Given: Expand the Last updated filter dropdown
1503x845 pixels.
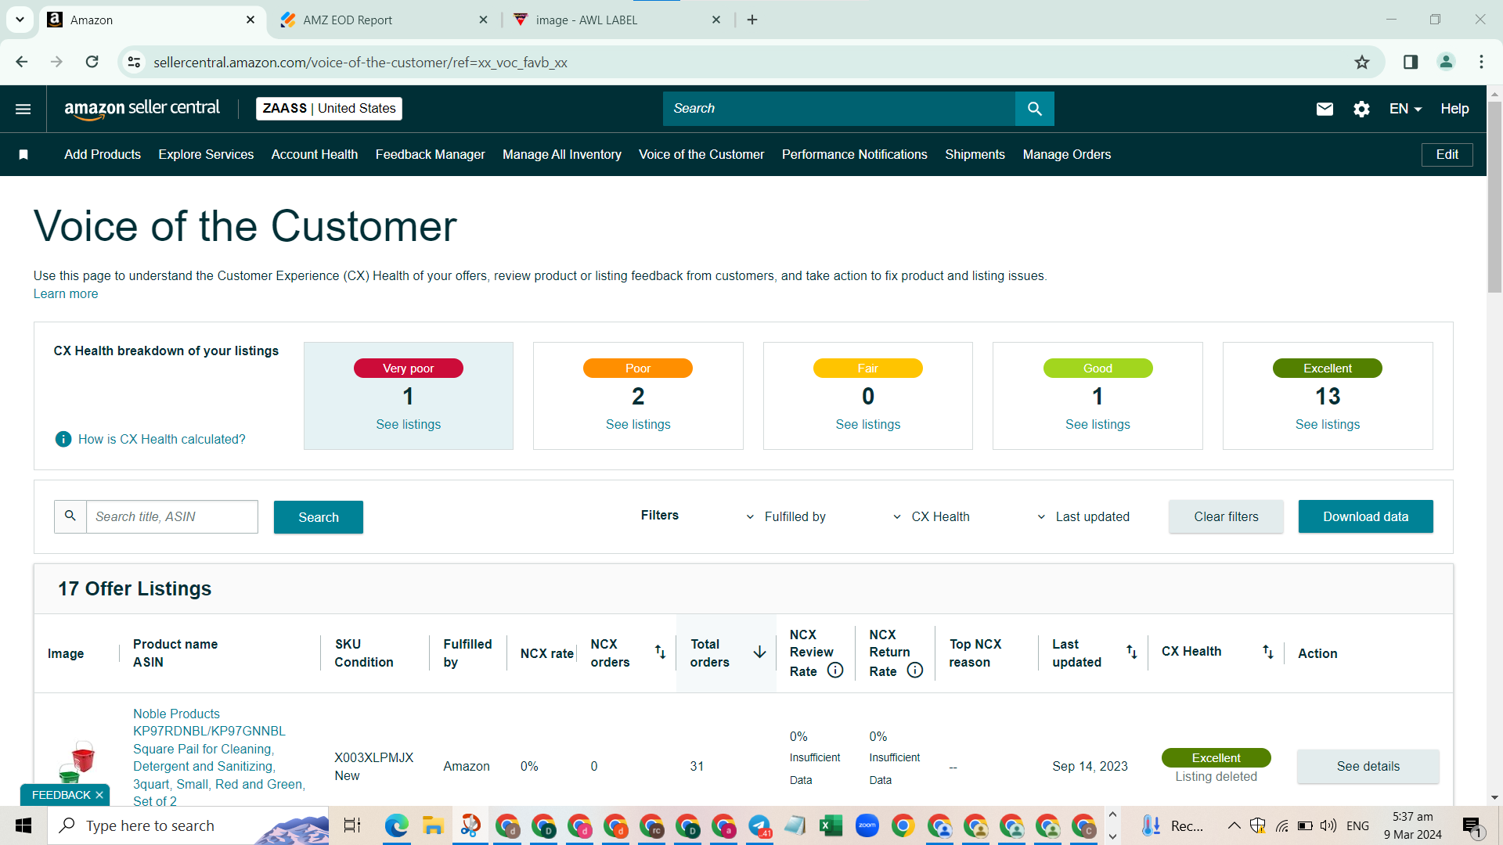Looking at the screenshot, I should [x=1083, y=516].
